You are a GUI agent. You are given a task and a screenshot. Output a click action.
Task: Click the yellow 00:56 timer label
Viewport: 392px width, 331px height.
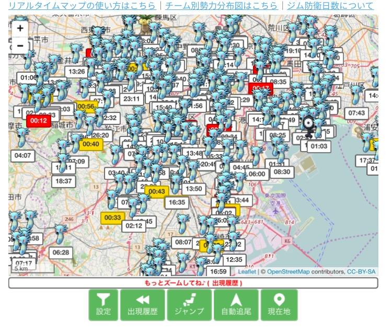click(x=86, y=107)
